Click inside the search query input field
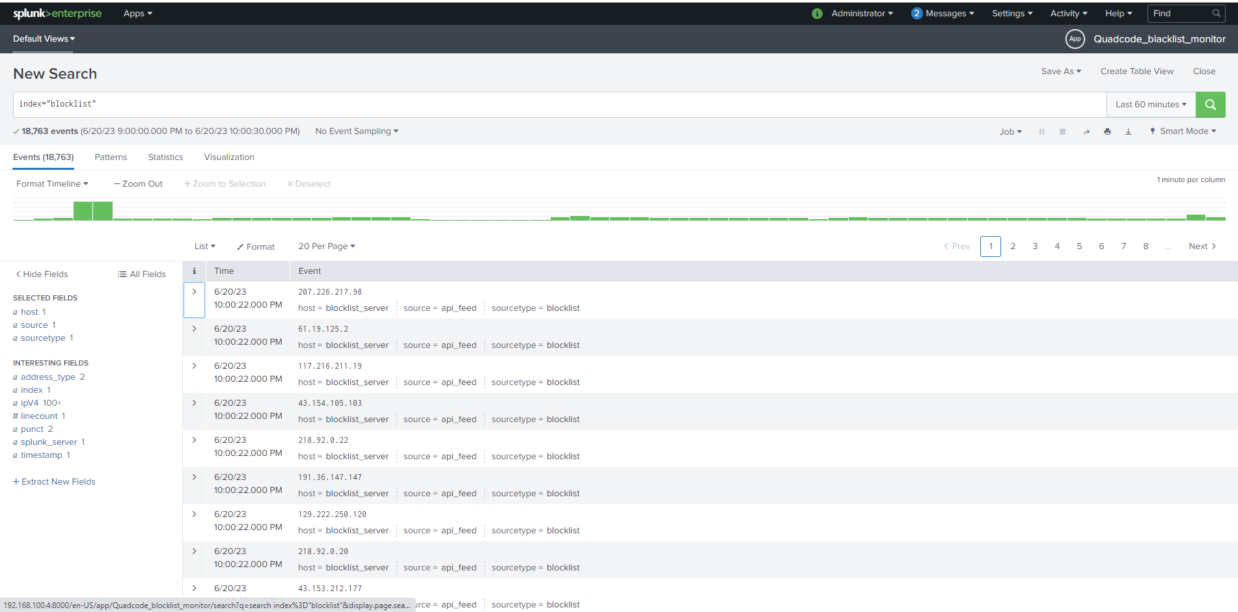The image size is (1238, 612). (260, 103)
